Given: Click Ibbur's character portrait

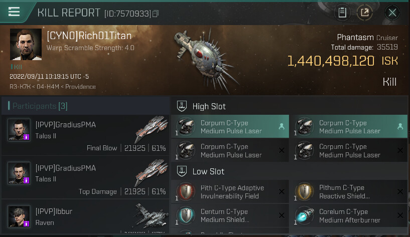Looking at the screenshot, I should (x=19, y=216).
